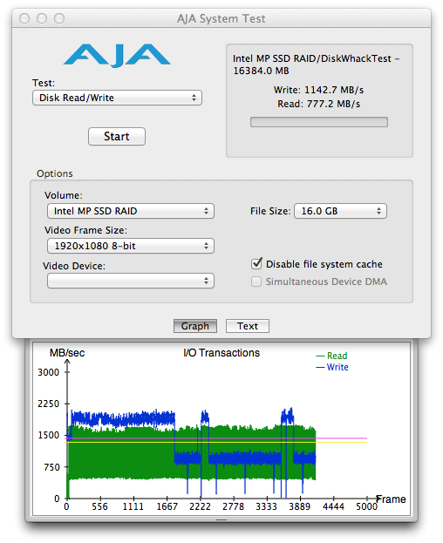The height and width of the screenshot is (543, 443).
Task: Close the AJA System Test window
Action: [24, 18]
